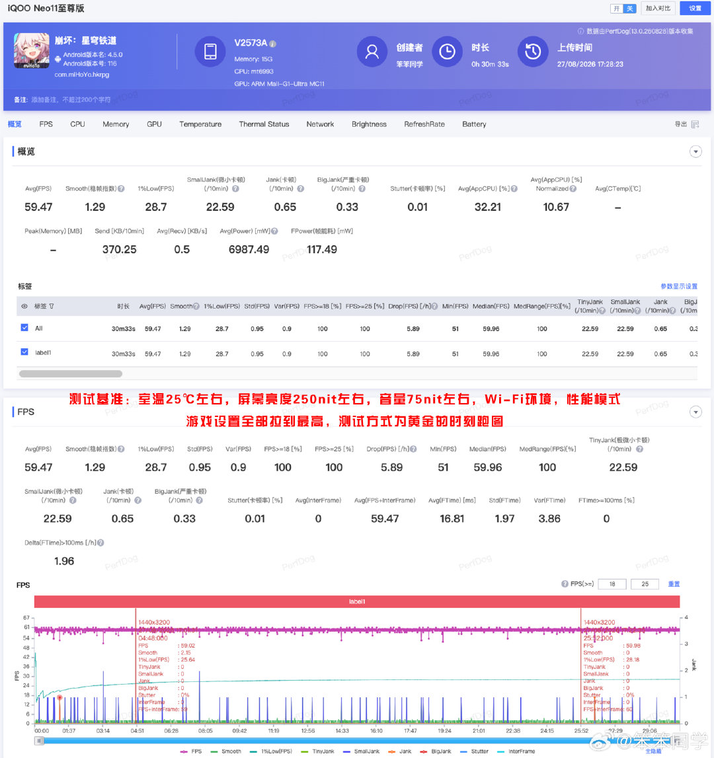The height and width of the screenshot is (758, 714).
Task: Open the FPS tab
Action: [x=46, y=124]
